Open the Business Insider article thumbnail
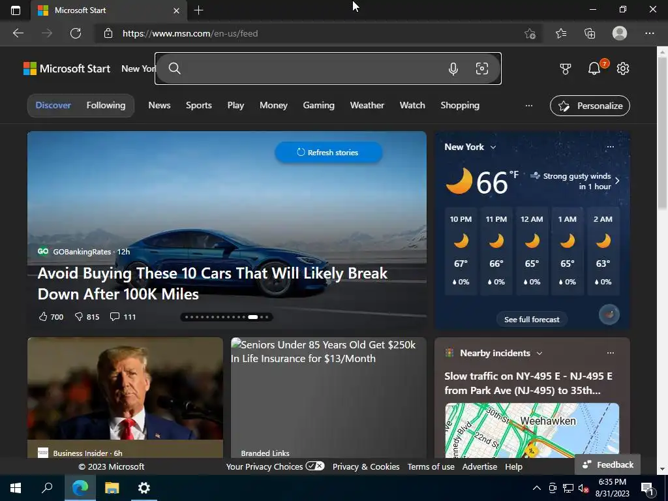The width and height of the screenshot is (668, 501). click(x=125, y=389)
